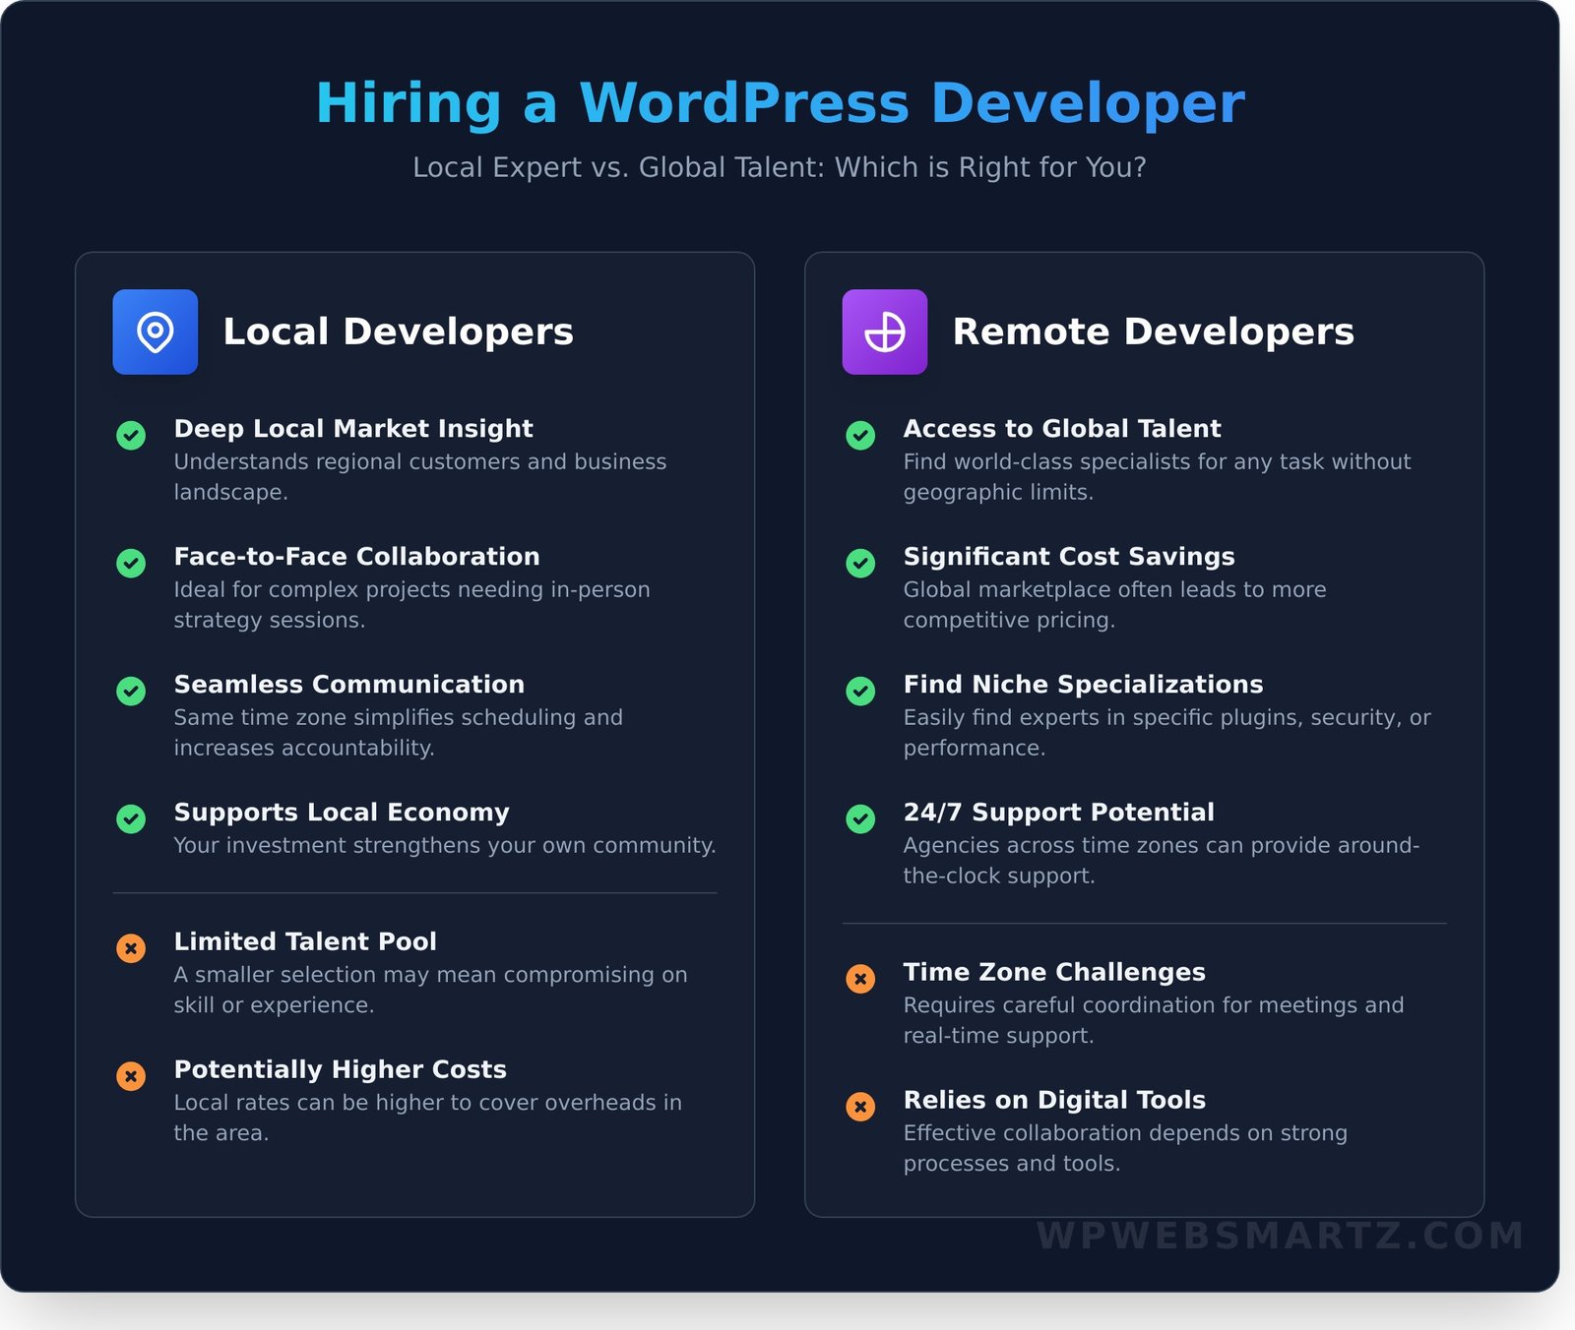1575x1330 pixels.
Task: Click the checkmark beside Access to Global Talent
Action: coord(860,436)
